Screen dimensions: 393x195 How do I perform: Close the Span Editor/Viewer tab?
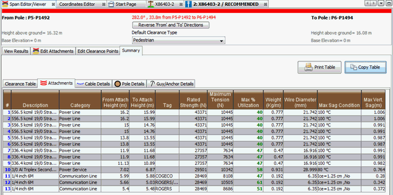53,5
